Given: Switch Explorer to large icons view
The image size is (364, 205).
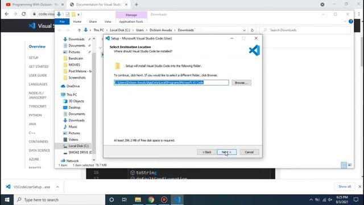Looking at the screenshot, I should point(350,165).
